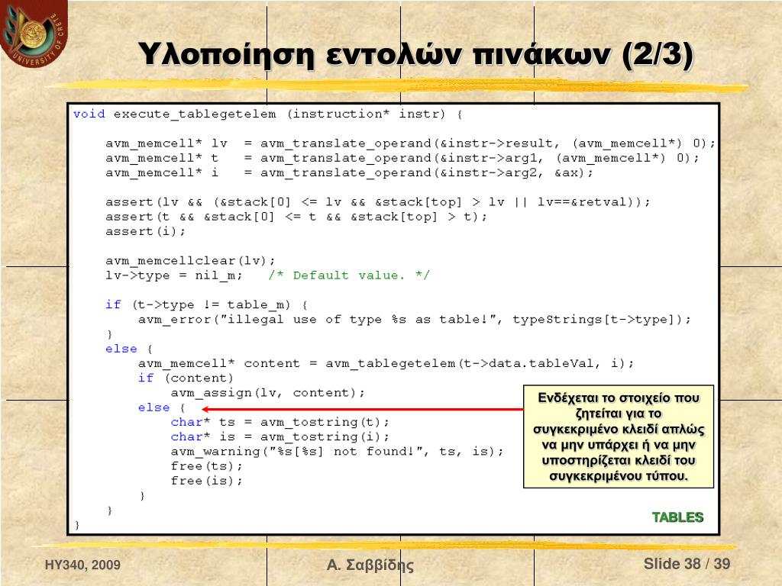Click the 'Slide 38 / 39' indicator
782x586 pixels.
pyautogui.click(x=687, y=564)
